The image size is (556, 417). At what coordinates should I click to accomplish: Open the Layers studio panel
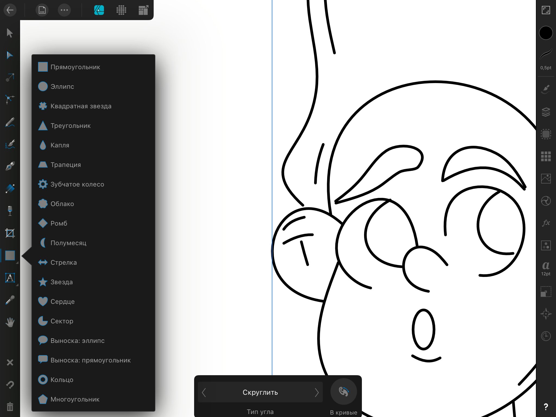[546, 112]
